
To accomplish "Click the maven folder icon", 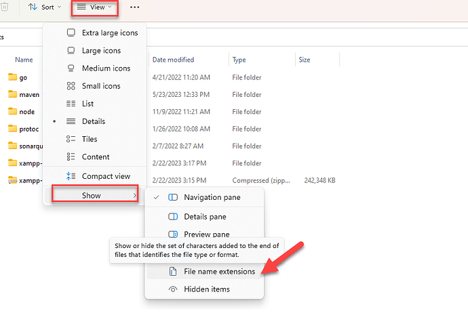I will click(x=12, y=94).
